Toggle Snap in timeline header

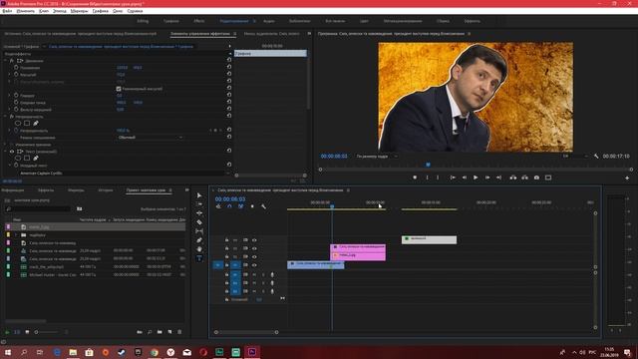tap(229, 206)
